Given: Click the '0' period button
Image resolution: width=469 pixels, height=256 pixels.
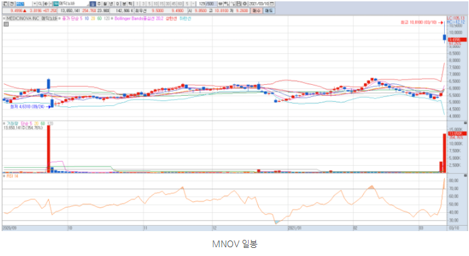Looking at the screenshot, I should [x=117, y=3].
